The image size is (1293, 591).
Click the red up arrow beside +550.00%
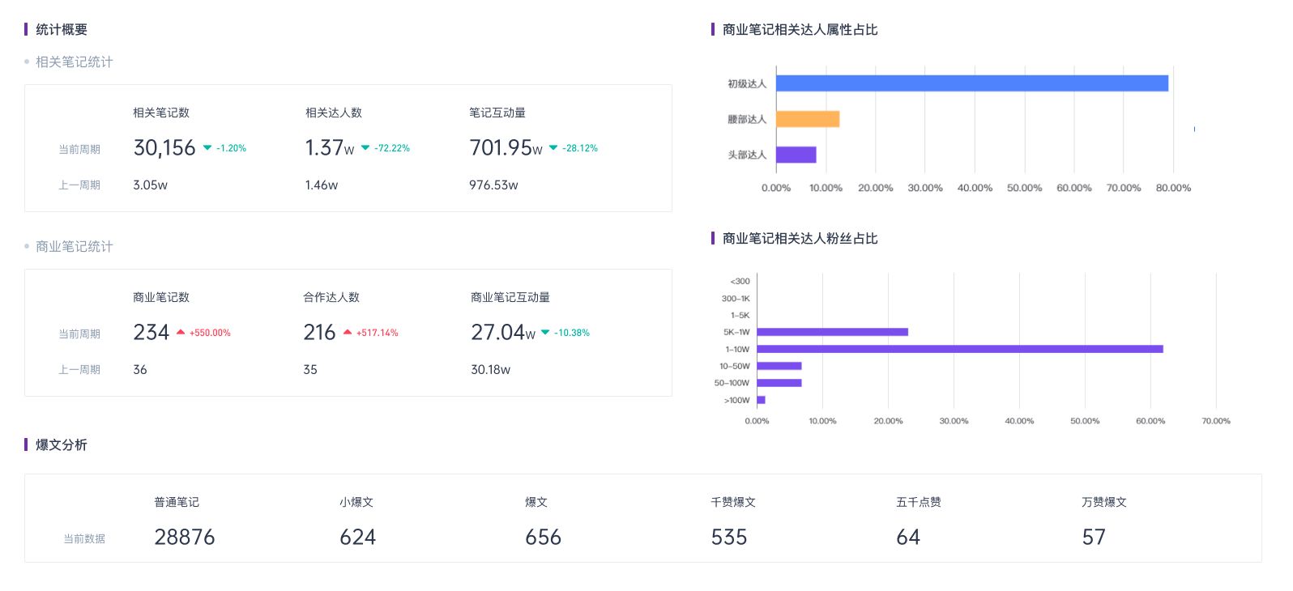coord(181,332)
